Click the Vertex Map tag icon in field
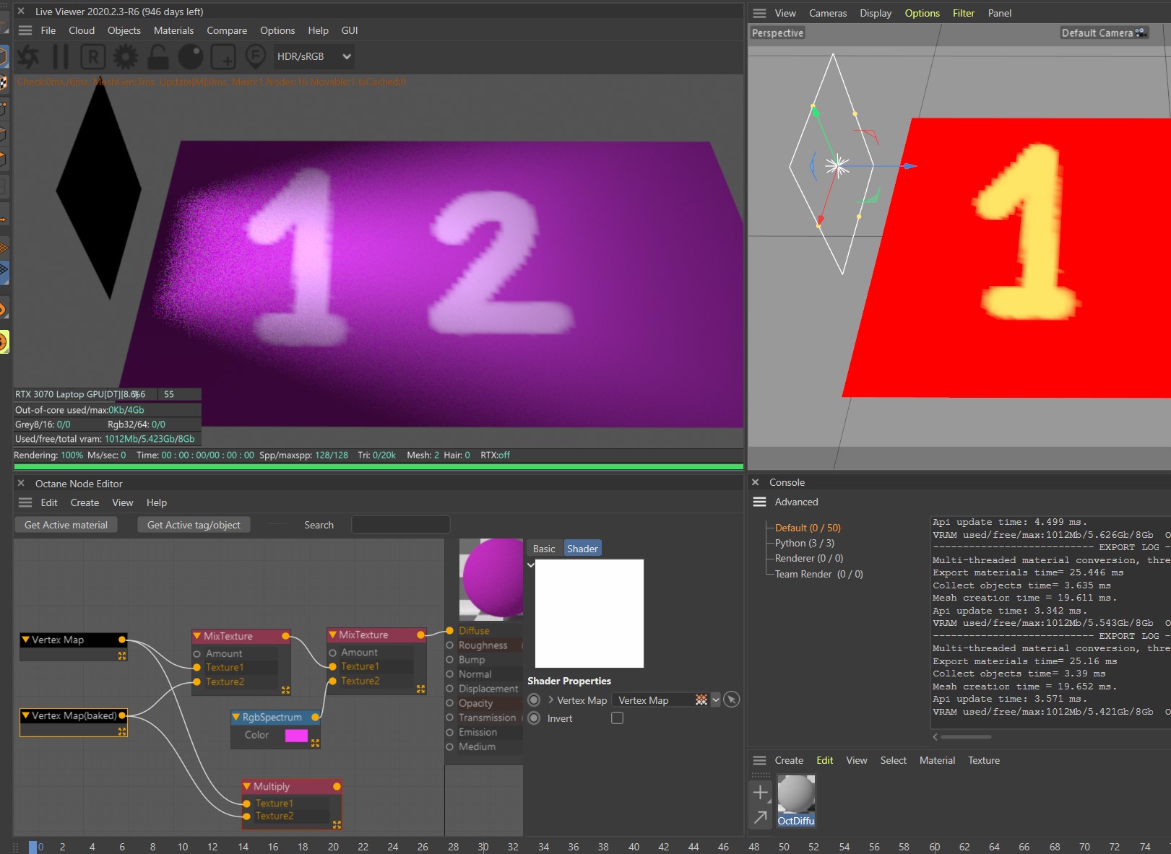The width and height of the screenshot is (1171, 854). point(701,700)
